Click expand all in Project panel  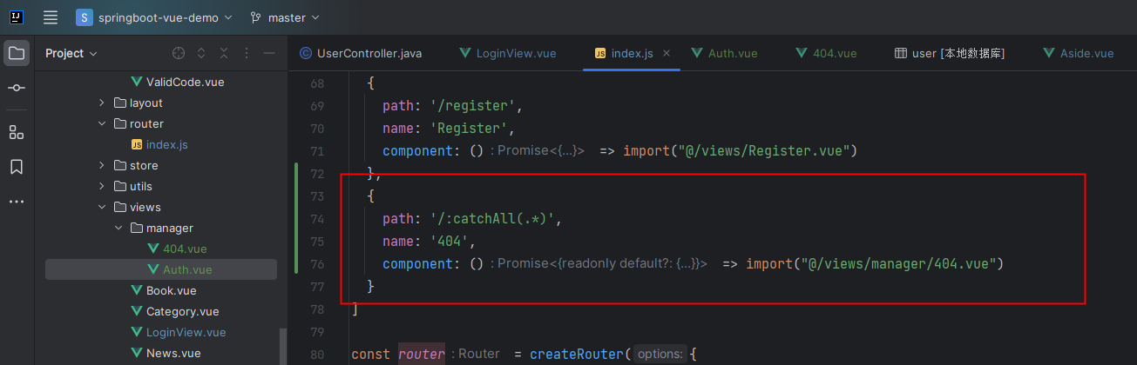[201, 53]
